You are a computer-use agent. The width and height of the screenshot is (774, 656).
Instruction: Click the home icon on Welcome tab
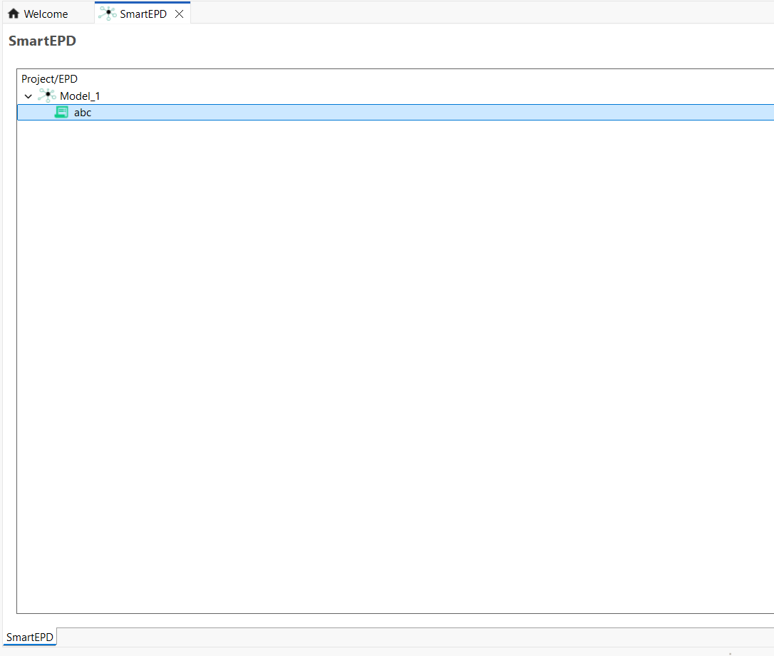click(x=14, y=14)
